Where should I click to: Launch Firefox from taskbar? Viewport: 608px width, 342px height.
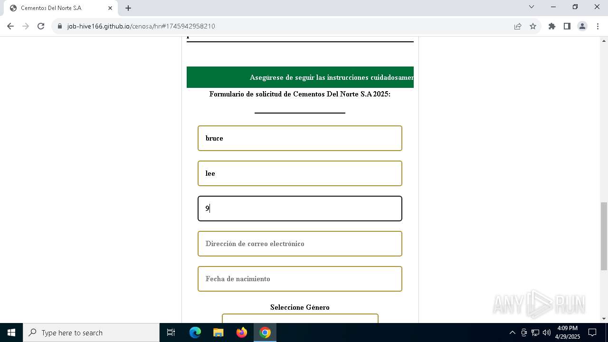pyautogui.click(x=242, y=332)
